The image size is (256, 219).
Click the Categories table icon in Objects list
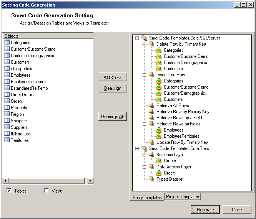coord(7,42)
